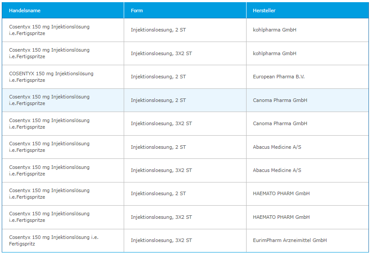372x256 pixels.
Task: Click HAEMATO PHARM GmbH in the 2 ST row
Action: (281, 193)
